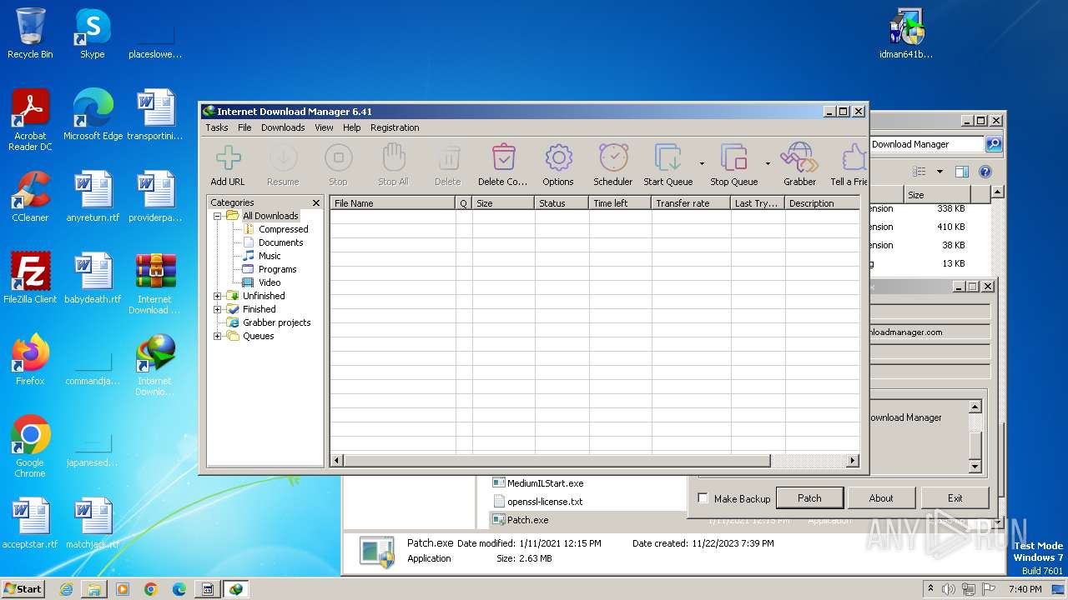The height and width of the screenshot is (600, 1068).
Task: Click the horizontal scrollbar in download list
Action: [x=557, y=461]
